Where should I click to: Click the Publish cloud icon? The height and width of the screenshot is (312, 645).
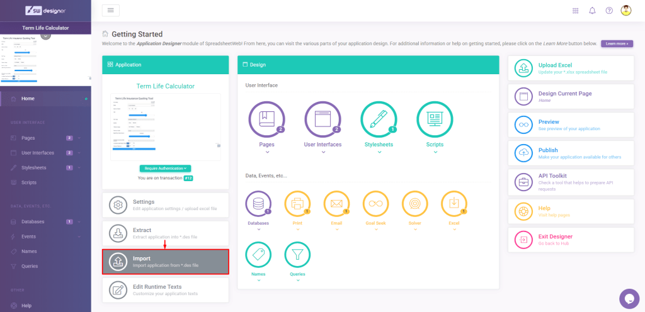click(523, 153)
